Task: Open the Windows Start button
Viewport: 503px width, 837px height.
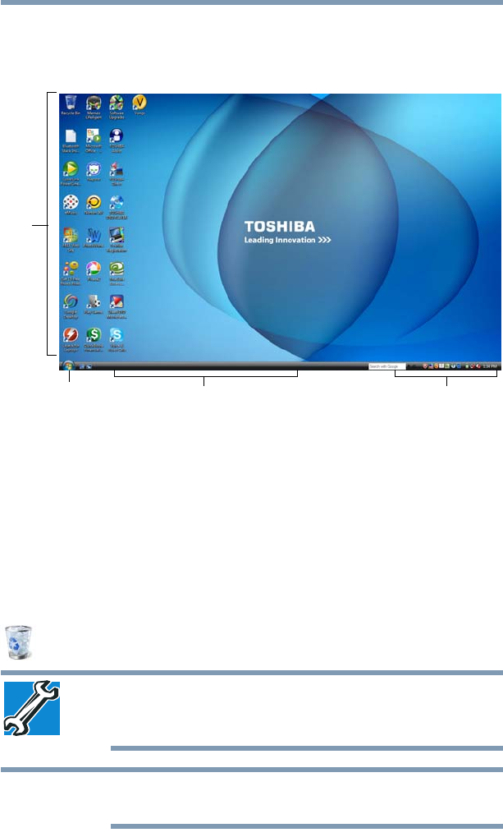Action: coord(68,366)
